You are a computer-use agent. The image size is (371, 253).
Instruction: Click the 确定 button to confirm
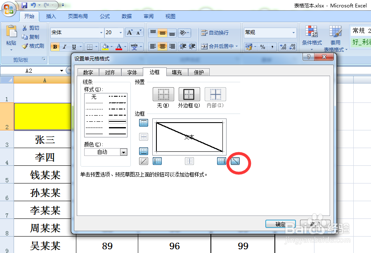tap(280, 224)
